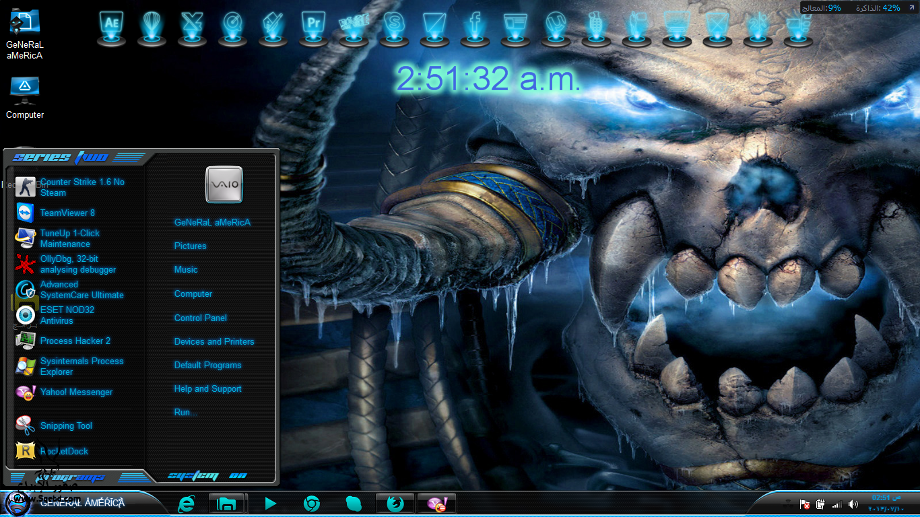
Task: Open TeamViewer 8 from Start menu
Action: (x=67, y=213)
